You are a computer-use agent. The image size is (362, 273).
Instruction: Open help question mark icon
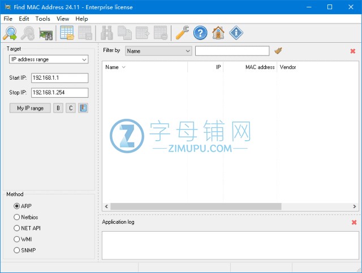[200, 33]
